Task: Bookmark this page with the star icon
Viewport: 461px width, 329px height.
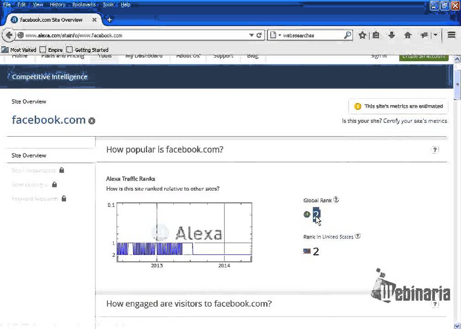Action: pyautogui.click(x=363, y=35)
